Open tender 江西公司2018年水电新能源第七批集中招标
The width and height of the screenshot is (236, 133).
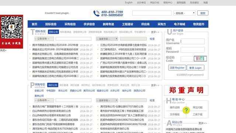tap(124, 45)
